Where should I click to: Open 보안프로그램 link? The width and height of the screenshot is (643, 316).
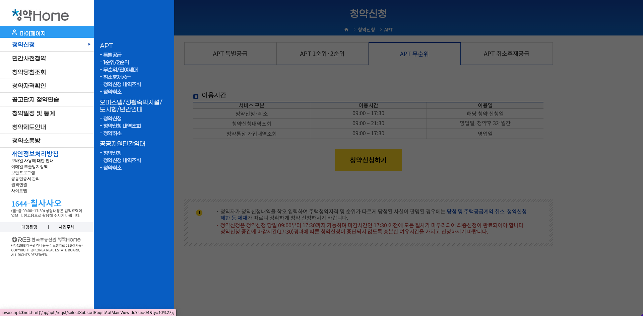coord(23,173)
